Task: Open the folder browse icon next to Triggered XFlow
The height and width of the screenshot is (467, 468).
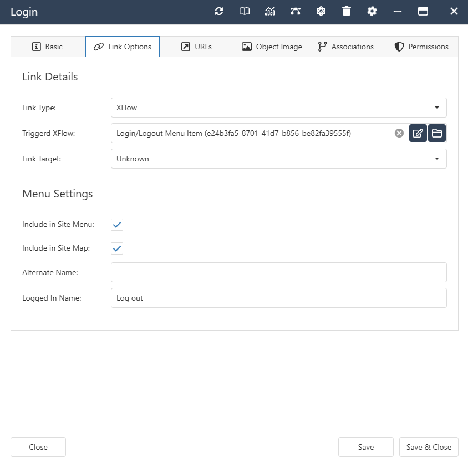Action: point(437,133)
